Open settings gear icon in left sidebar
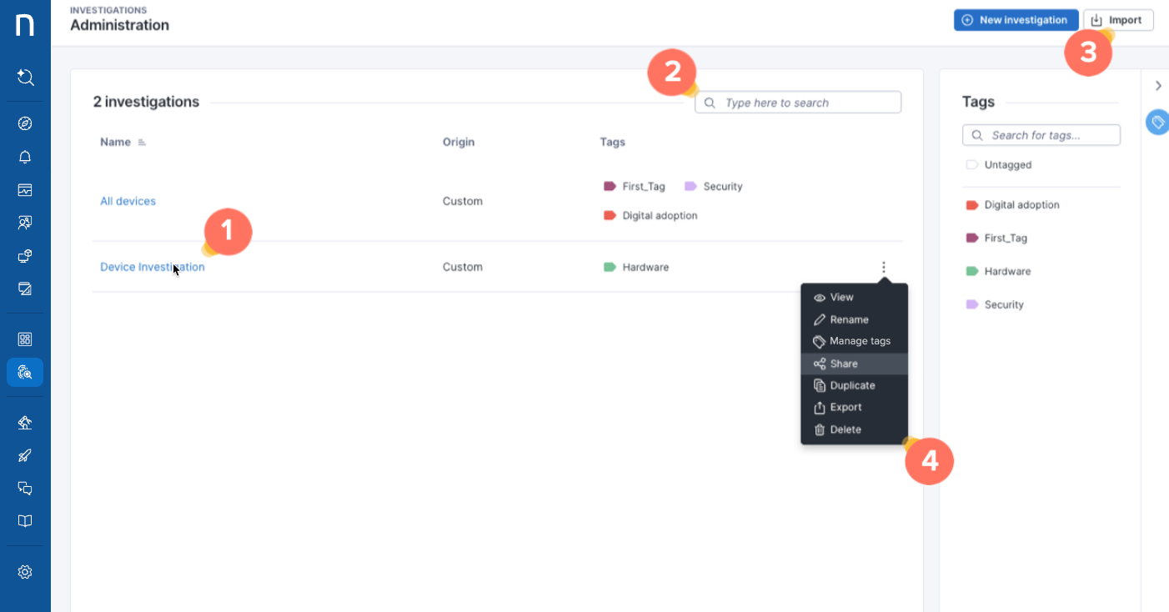This screenshot has height=612, width=1169. 25,572
